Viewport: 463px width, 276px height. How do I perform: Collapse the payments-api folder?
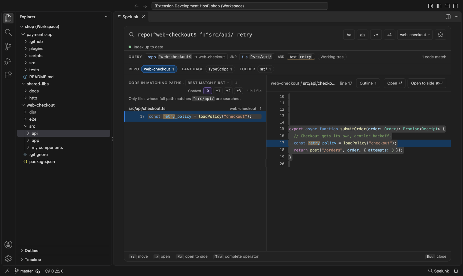coord(64,34)
